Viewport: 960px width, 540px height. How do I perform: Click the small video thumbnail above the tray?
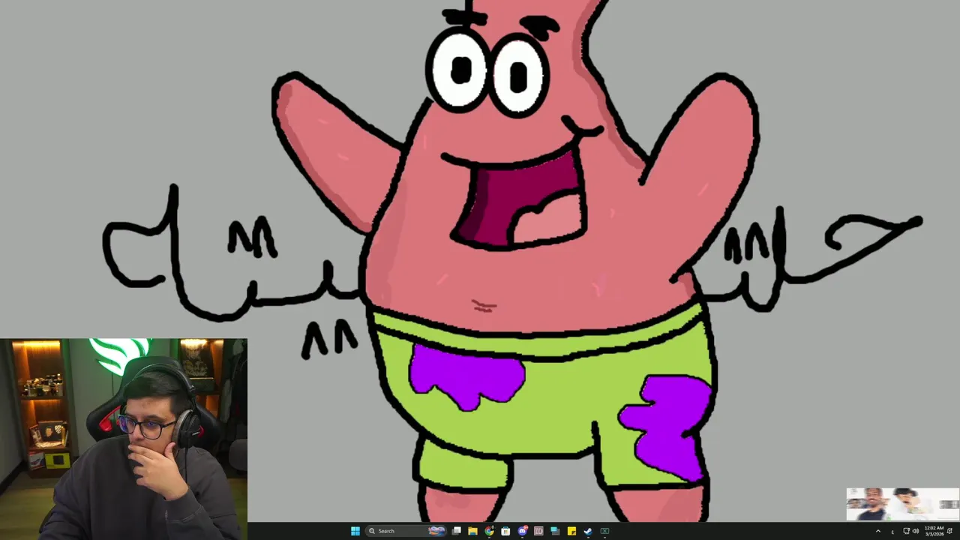[902, 504]
